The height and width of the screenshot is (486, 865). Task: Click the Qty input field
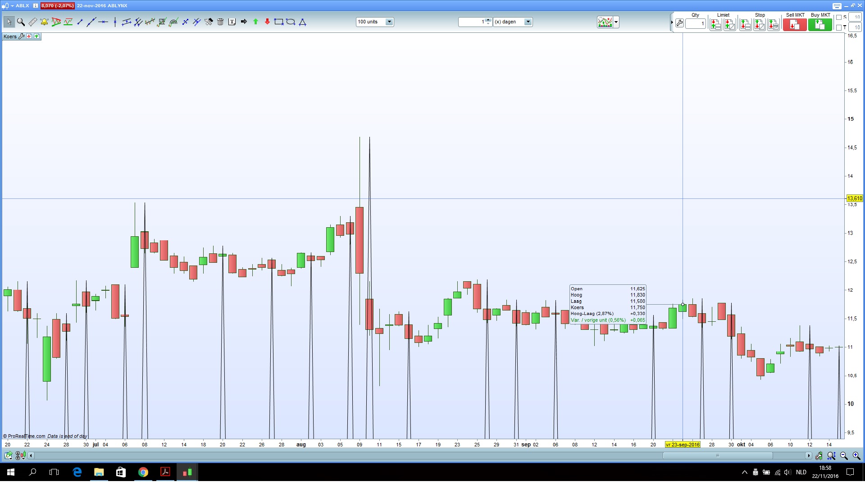(x=695, y=23)
